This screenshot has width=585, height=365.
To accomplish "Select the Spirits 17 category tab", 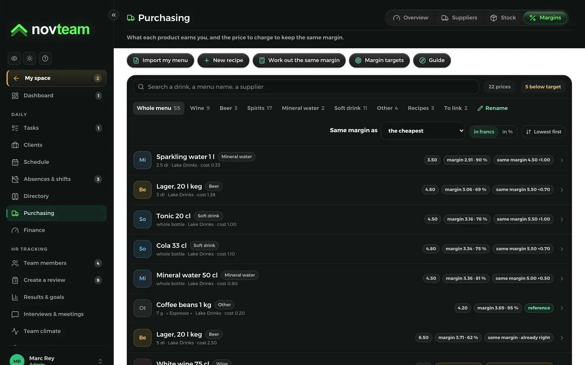I will (x=260, y=108).
